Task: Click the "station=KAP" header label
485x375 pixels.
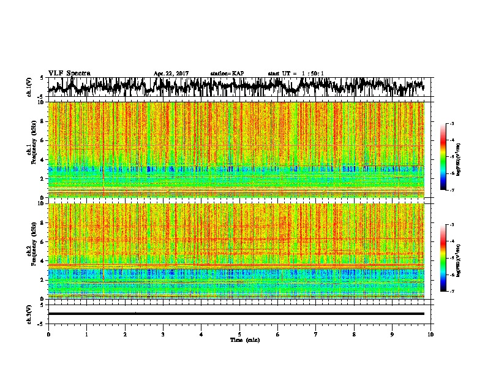Action: (x=227, y=74)
